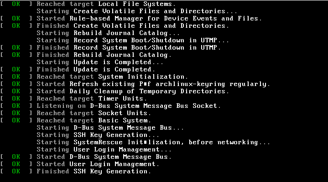Click the 'Starting SSH Key Generation' line
328x182 pixels.
point(98,135)
